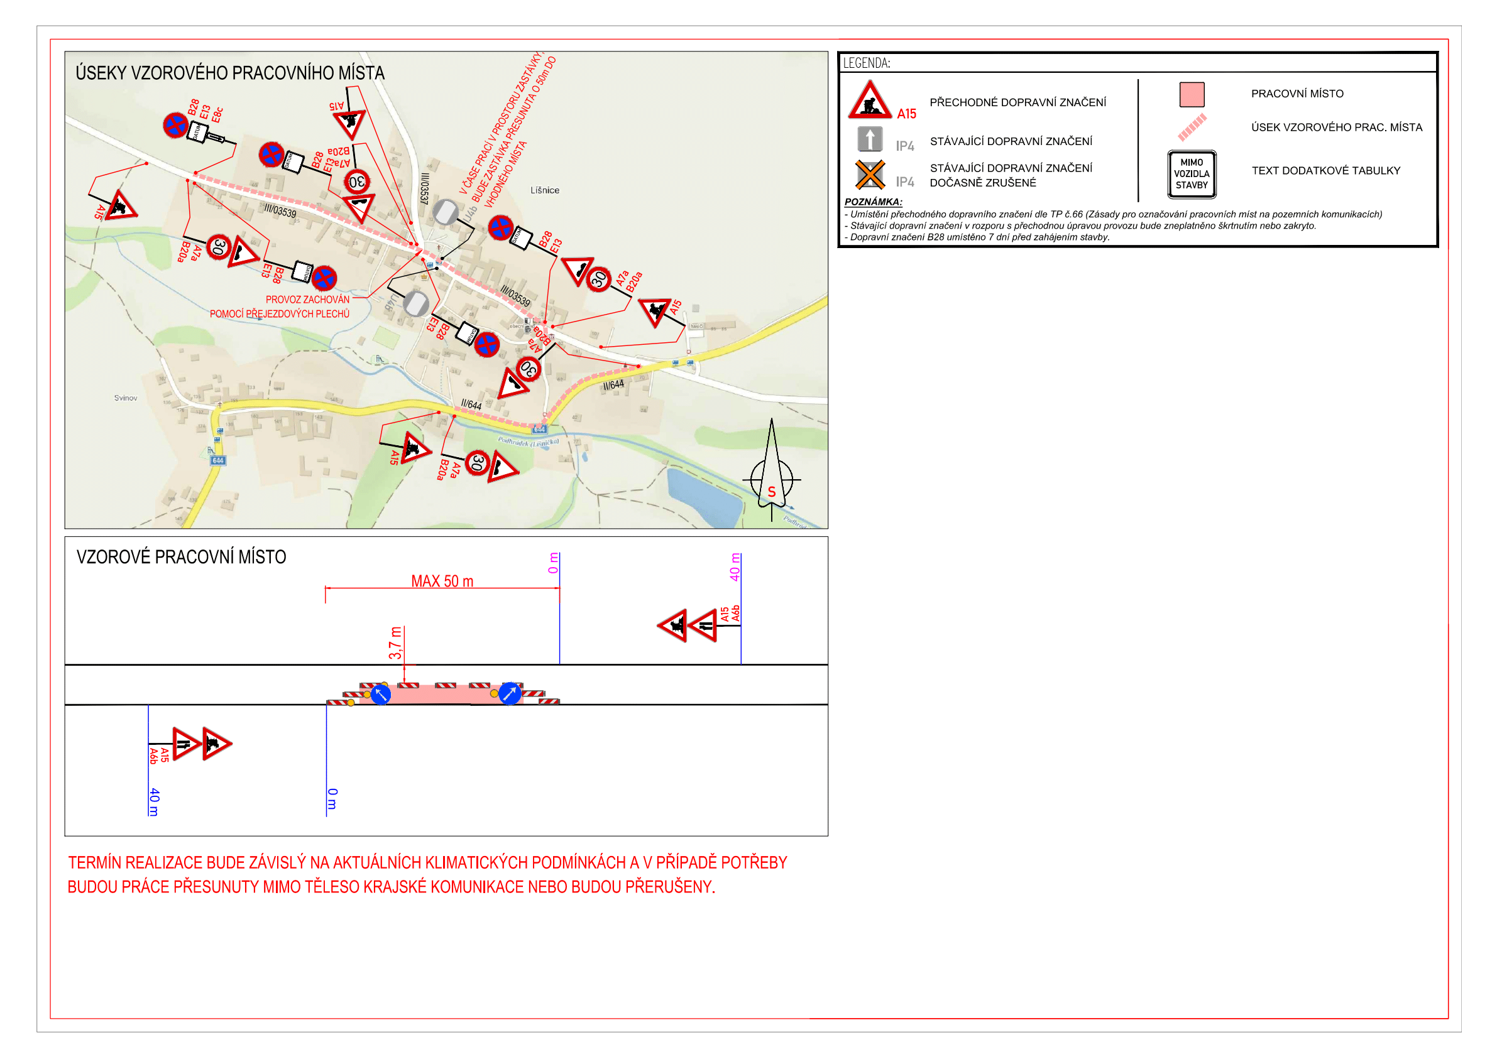
Task: Click the Líšnice village label
Action: click(x=544, y=190)
